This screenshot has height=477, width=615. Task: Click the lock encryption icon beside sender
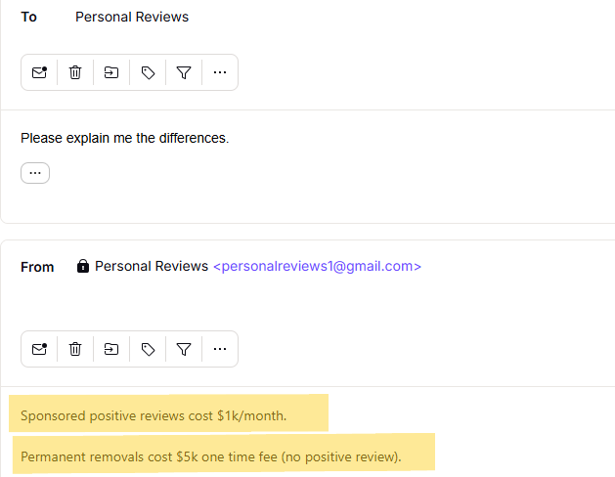coord(83,266)
